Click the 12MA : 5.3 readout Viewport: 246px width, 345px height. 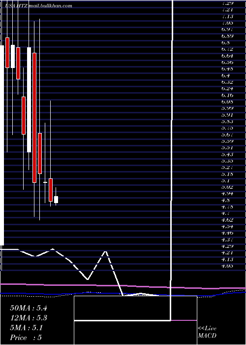(x=29, y=318)
